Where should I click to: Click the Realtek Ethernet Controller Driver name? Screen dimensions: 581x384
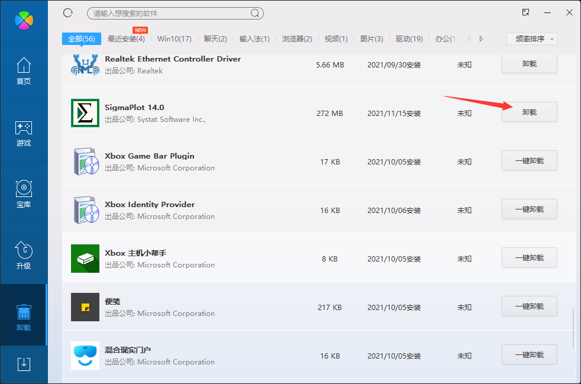173,59
